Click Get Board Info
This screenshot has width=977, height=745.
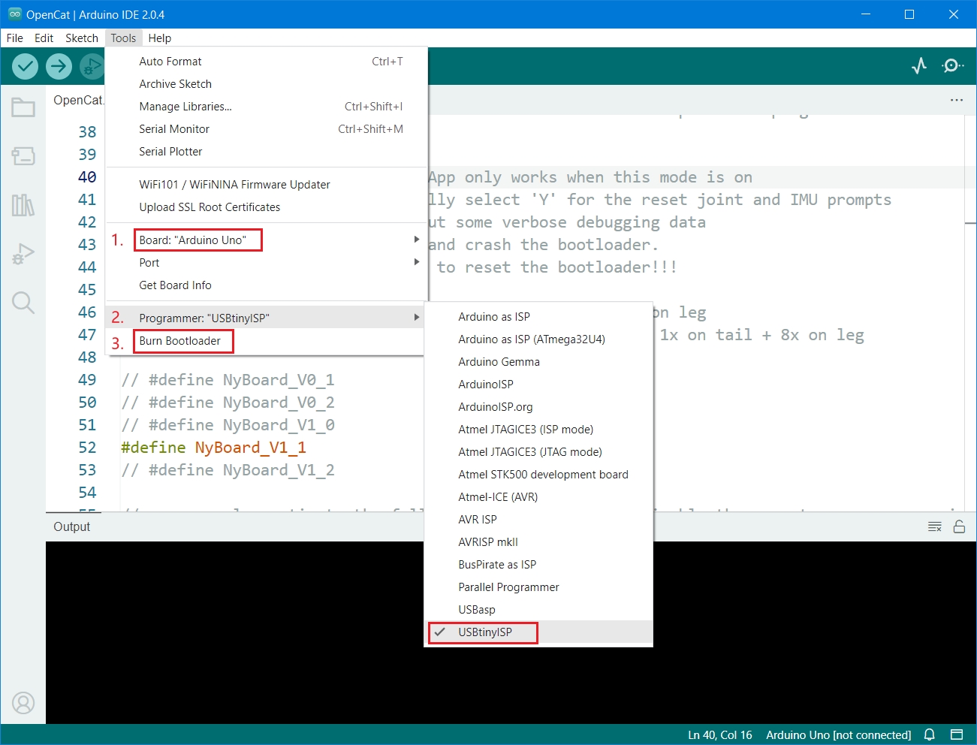[x=176, y=285]
